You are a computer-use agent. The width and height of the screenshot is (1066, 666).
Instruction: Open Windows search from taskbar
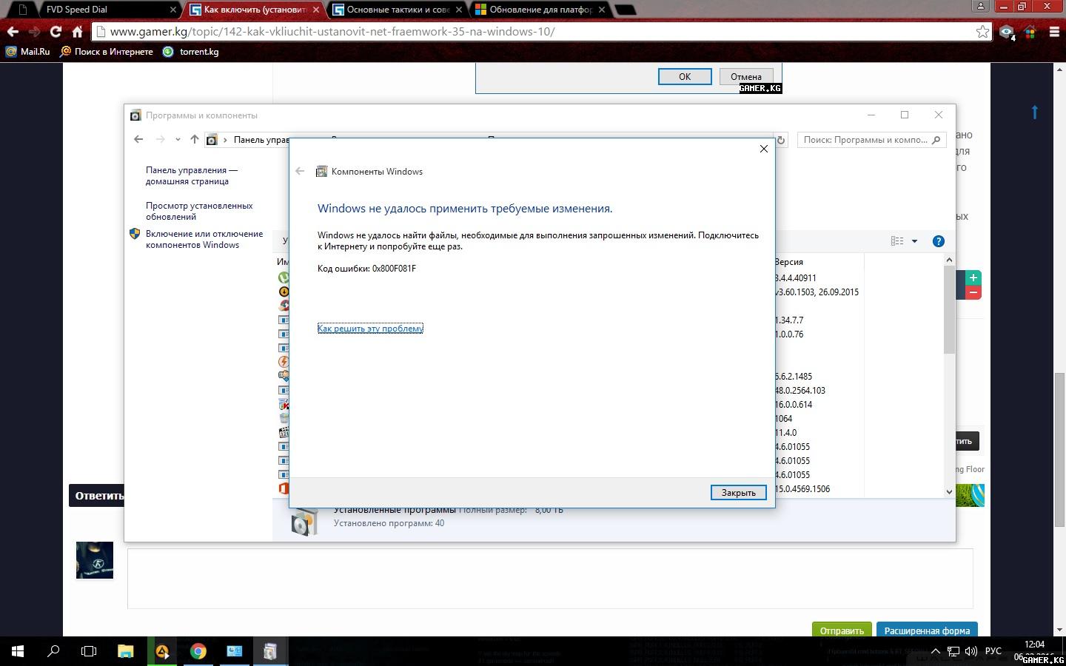(x=53, y=651)
